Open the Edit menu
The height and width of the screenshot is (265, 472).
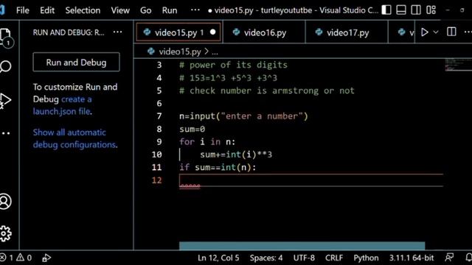click(x=47, y=10)
